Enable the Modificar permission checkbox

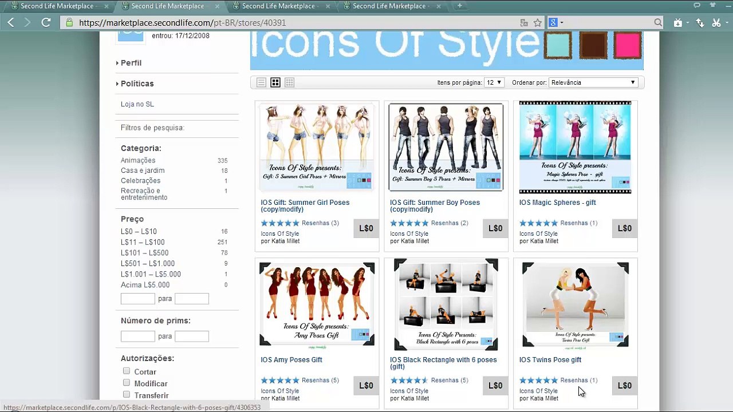[127, 382]
